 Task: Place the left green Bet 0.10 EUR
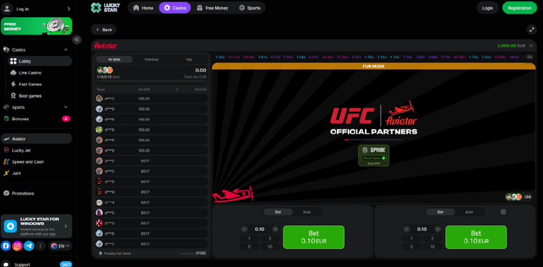pyautogui.click(x=314, y=237)
